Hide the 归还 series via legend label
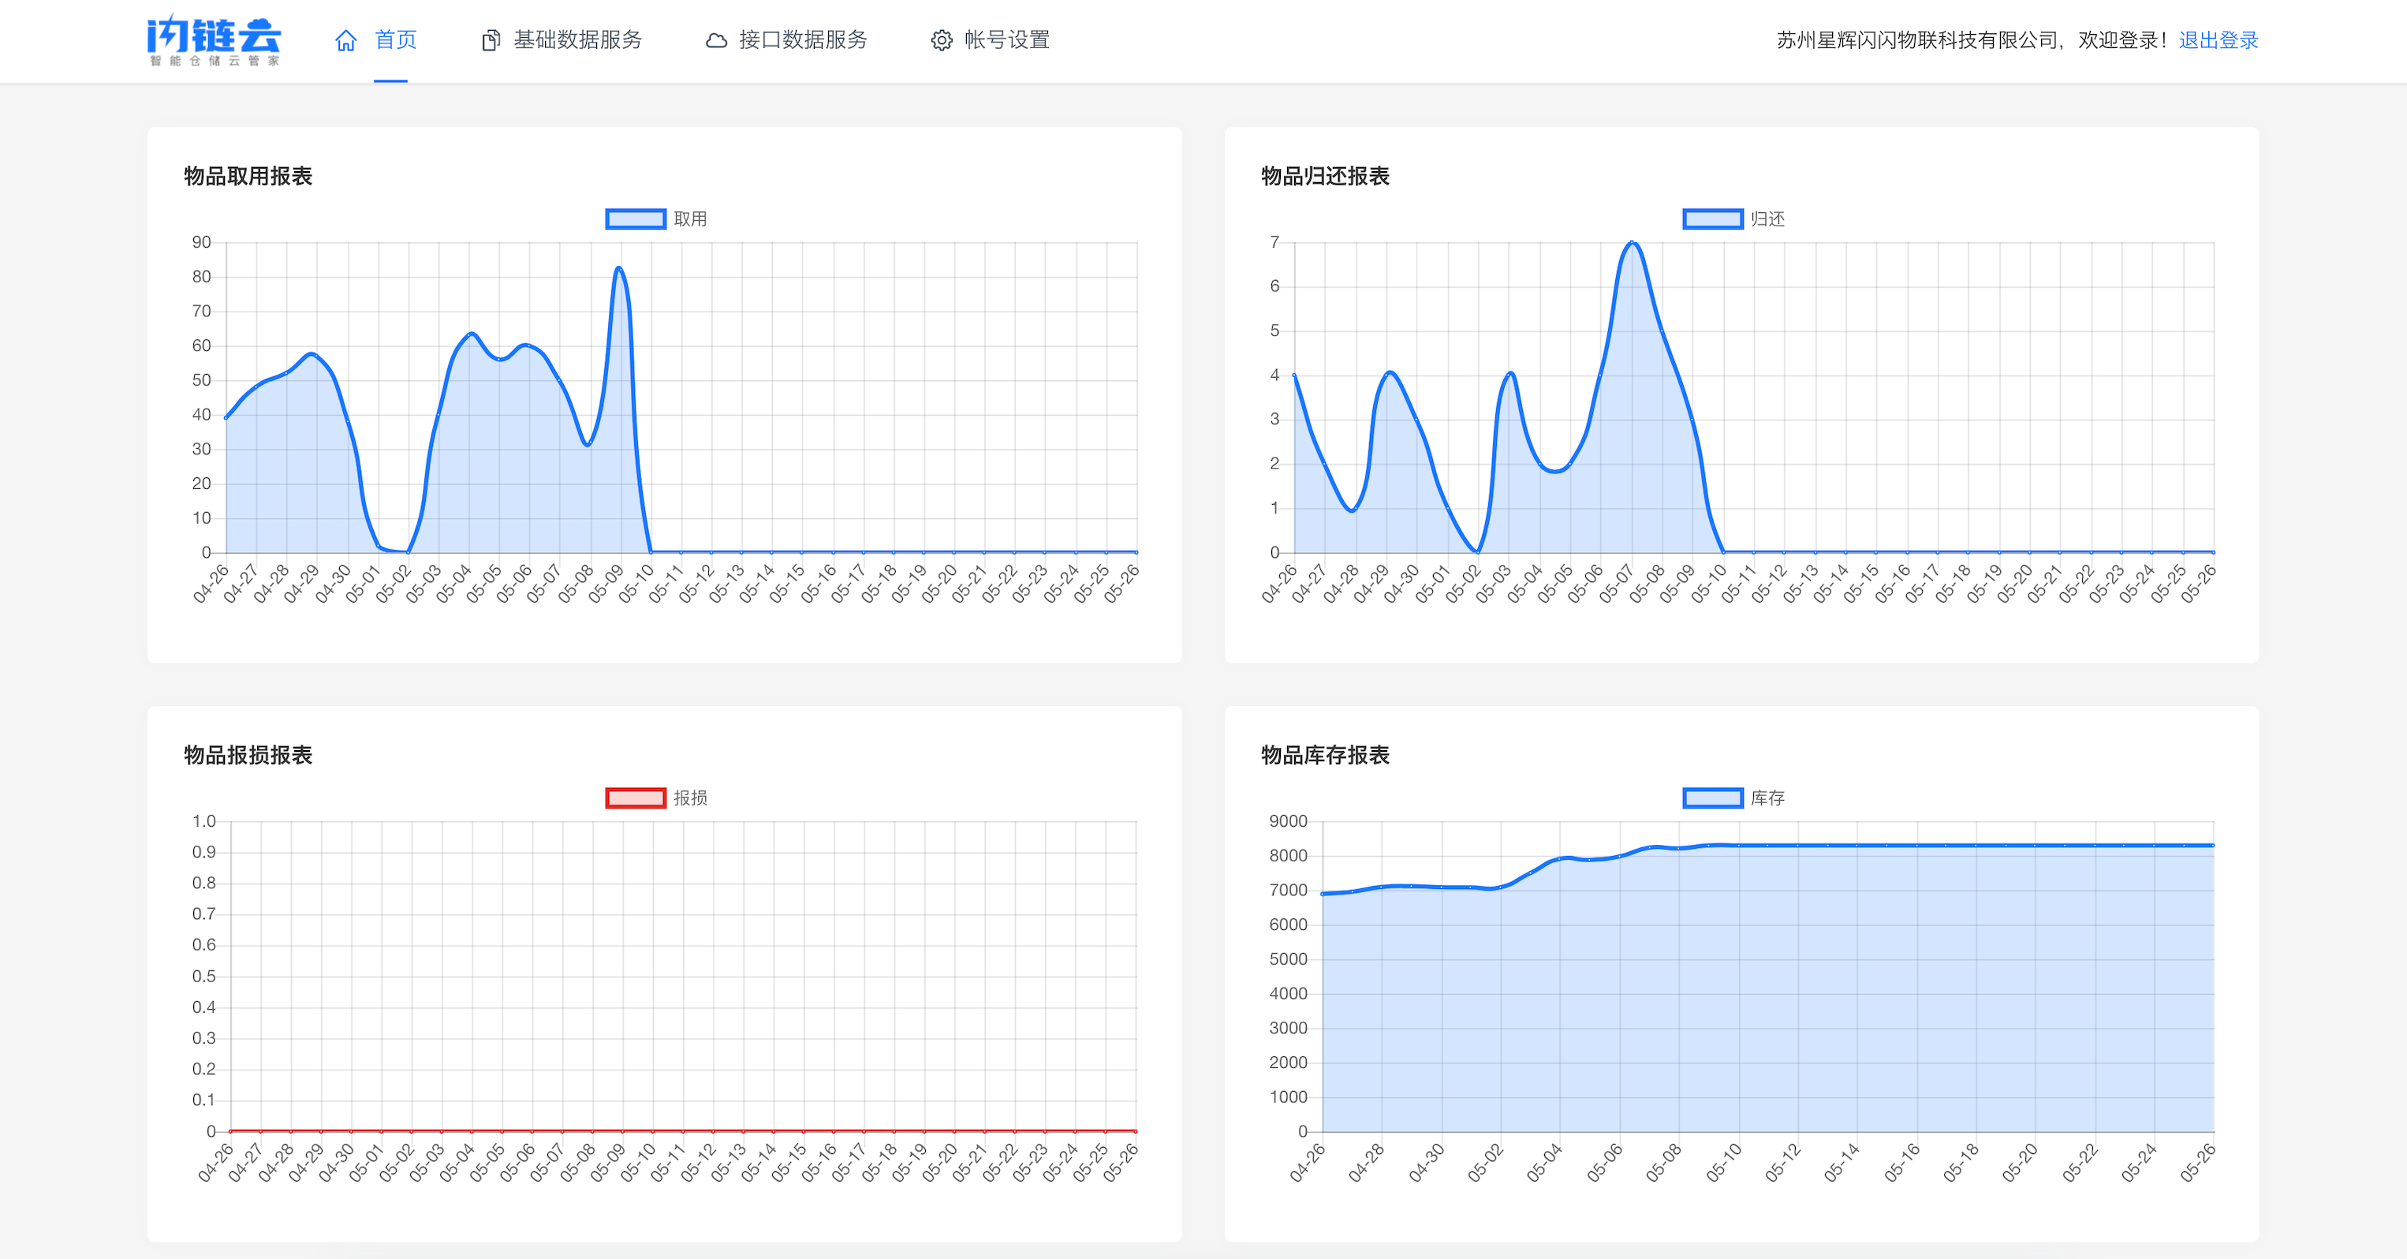2407x1259 pixels. 1767,219
